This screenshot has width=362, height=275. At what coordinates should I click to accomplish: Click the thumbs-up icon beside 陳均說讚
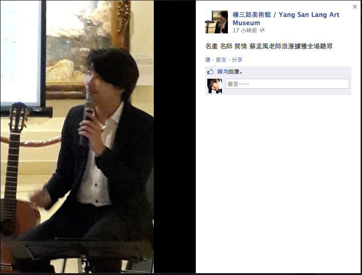pos(211,71)
